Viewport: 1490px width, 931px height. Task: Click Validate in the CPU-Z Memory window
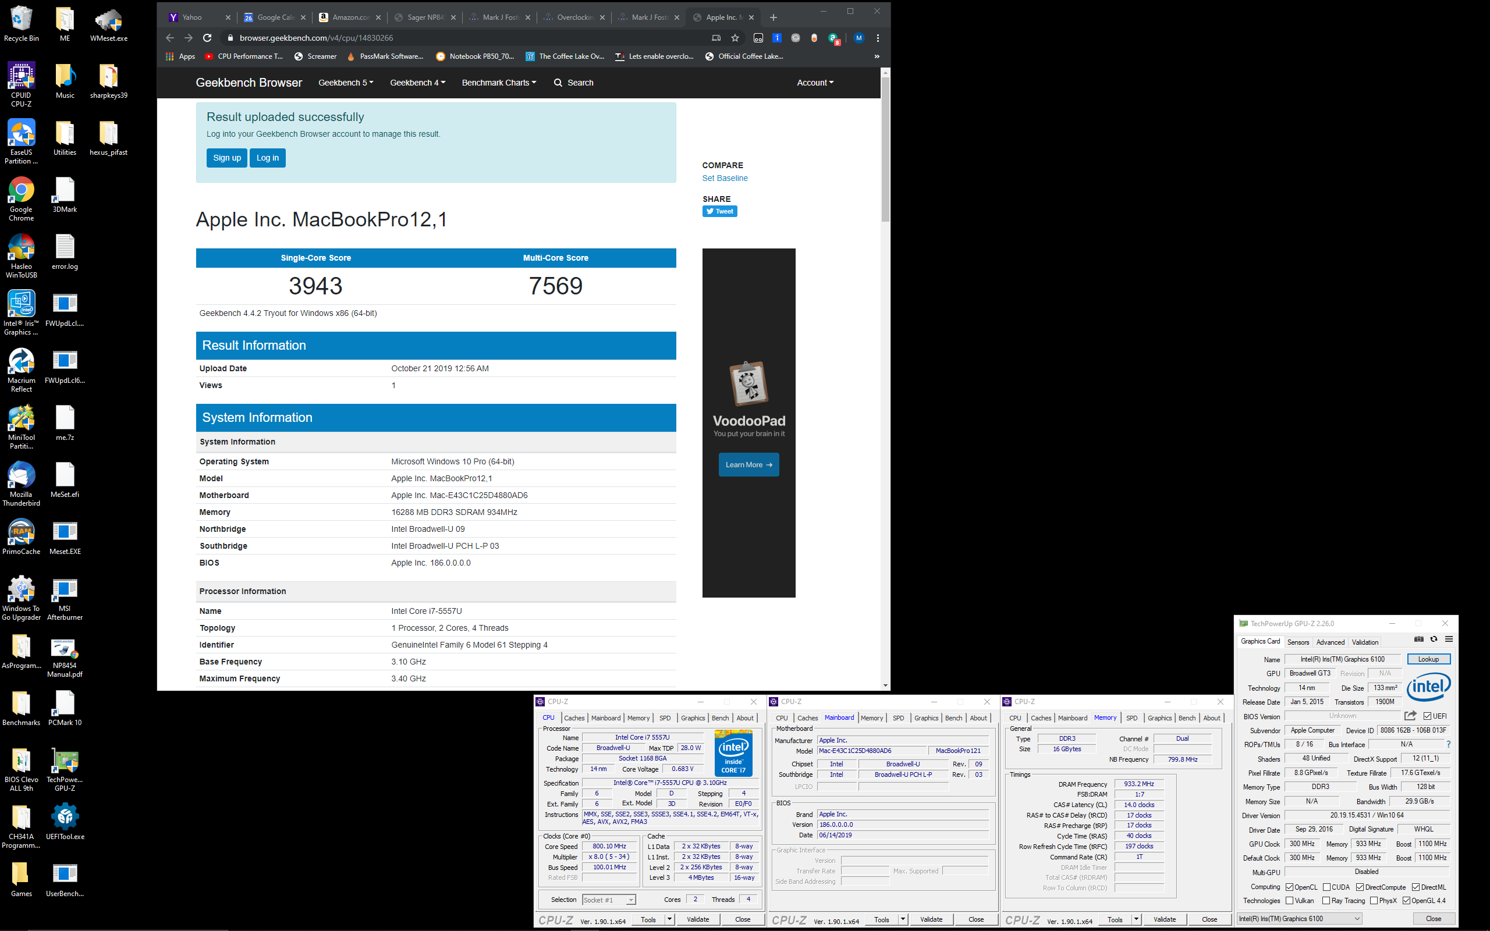1164,919
